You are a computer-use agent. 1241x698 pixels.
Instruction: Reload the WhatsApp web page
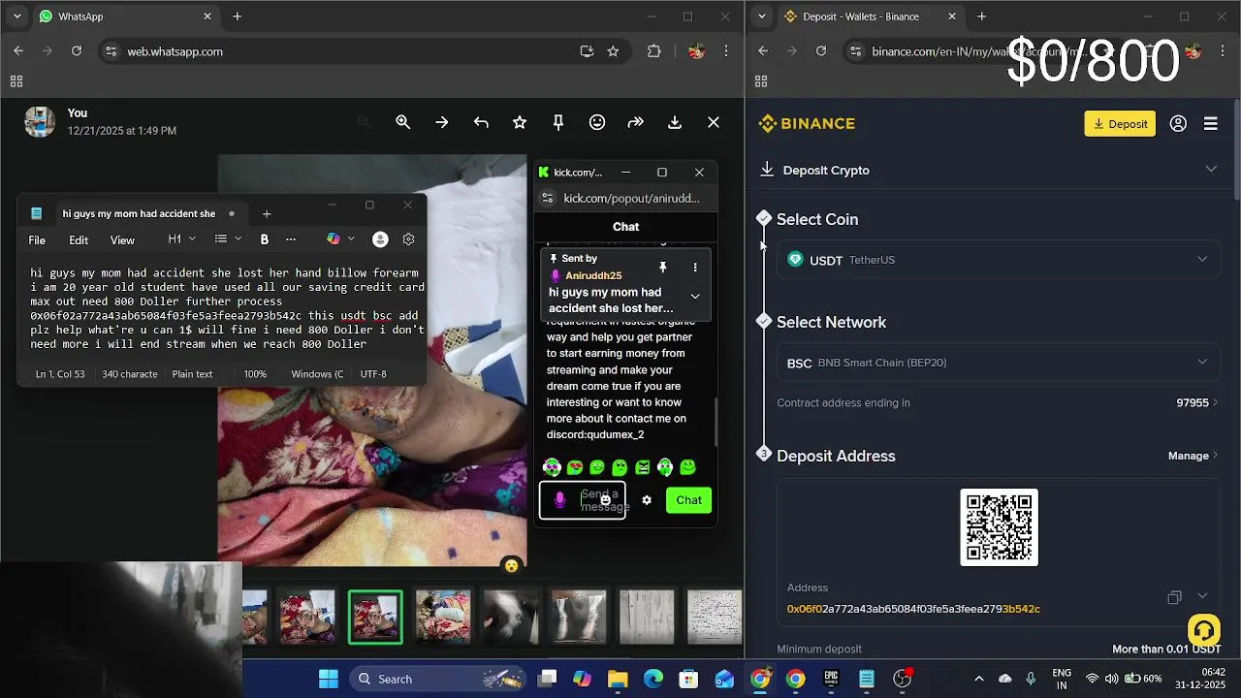pos(77,51)
